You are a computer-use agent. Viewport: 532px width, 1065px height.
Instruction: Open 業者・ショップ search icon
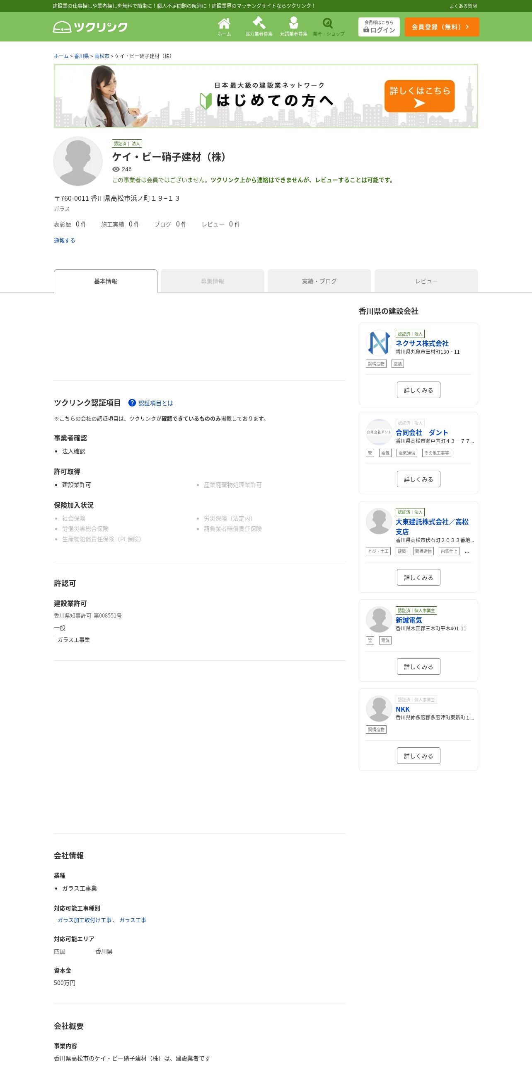(329, 27)
